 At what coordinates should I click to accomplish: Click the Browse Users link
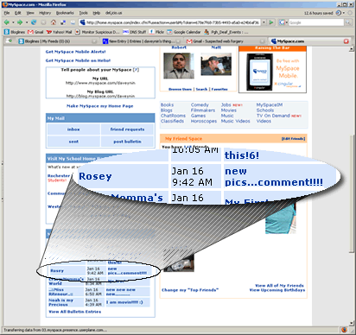point(180,89)
